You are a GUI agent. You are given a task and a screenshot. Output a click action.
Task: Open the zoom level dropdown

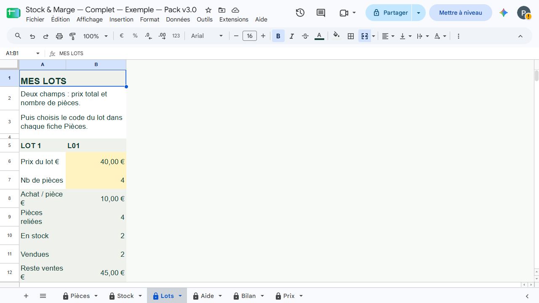(x=96, y=36)
